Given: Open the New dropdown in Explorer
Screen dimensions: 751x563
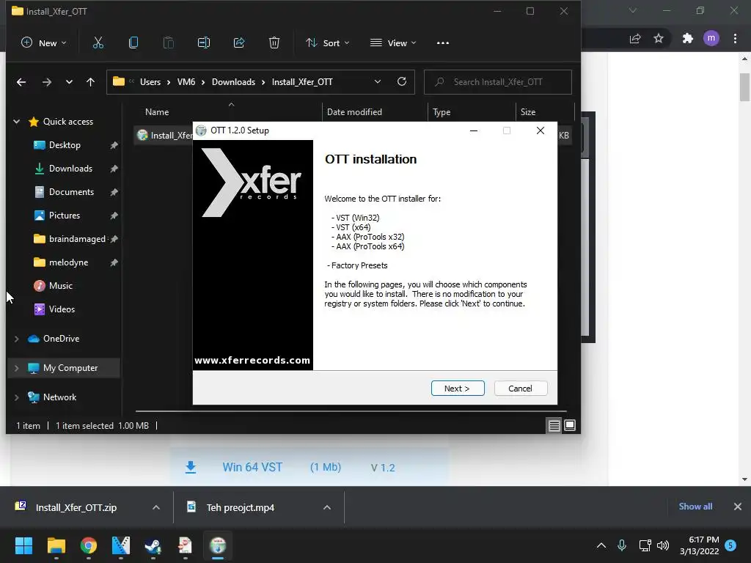Looking at the screenshot, I should tap(43, 43).
